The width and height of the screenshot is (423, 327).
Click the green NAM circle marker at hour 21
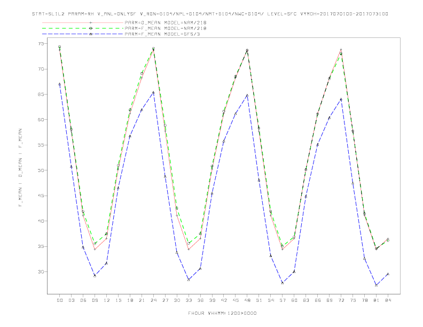click(142, 73)
